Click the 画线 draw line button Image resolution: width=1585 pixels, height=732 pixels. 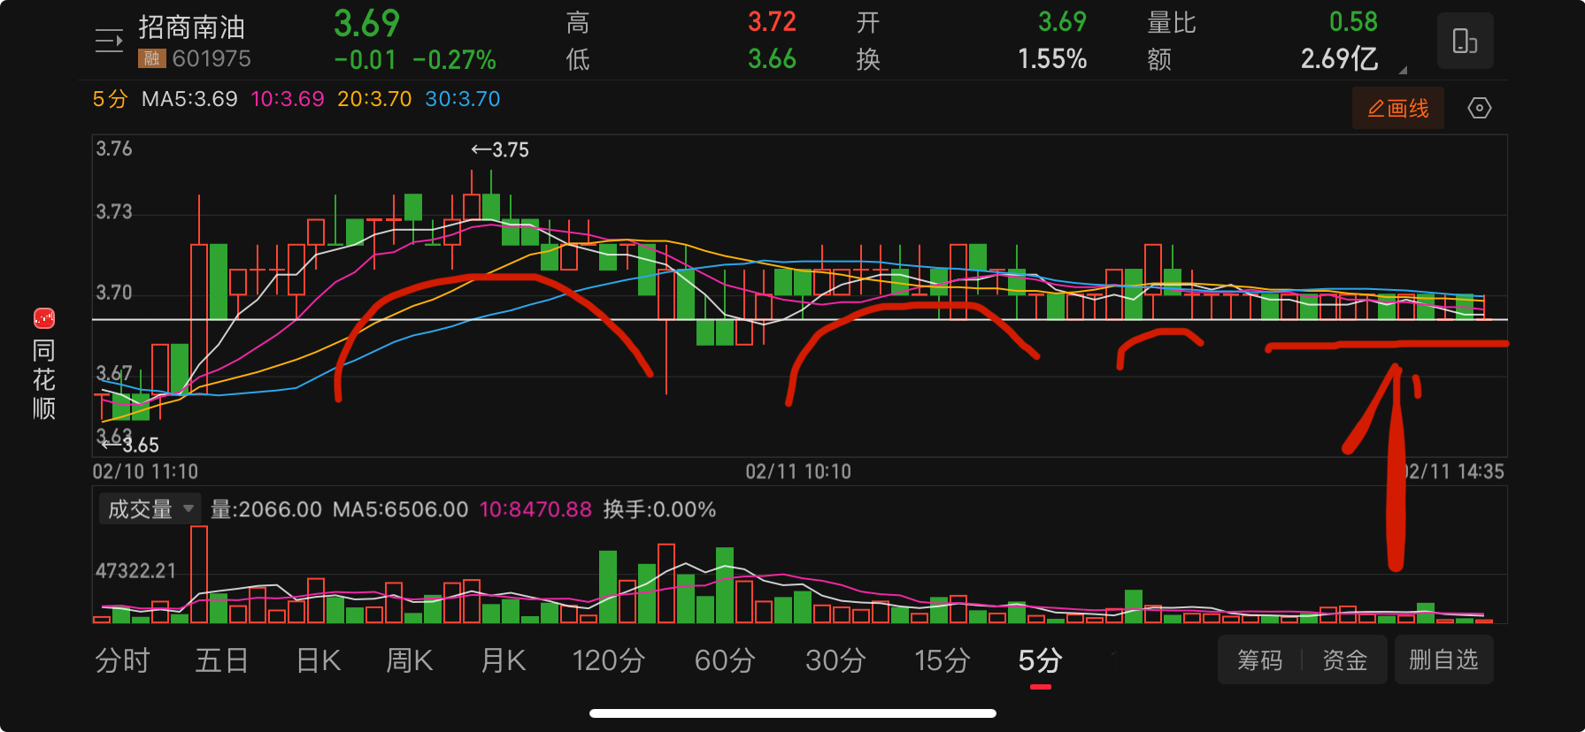[x=1398, y=108]
